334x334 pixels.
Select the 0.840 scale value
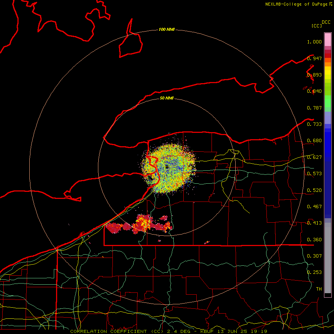coord(314,91)
